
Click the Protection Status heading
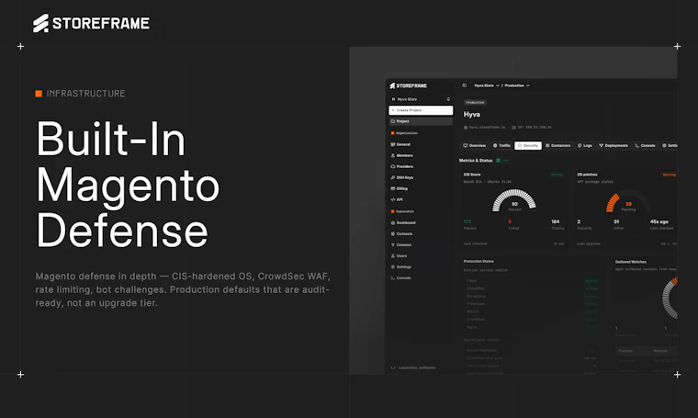click(478, 261)
